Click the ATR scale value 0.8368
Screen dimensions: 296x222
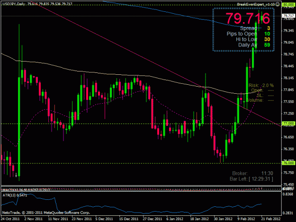pos(288,194)
